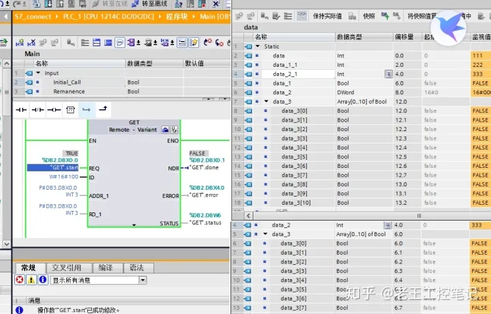Click the Insert network icon in Main editor toolbar
Viewport: 491px width, 314px height.
20,42
